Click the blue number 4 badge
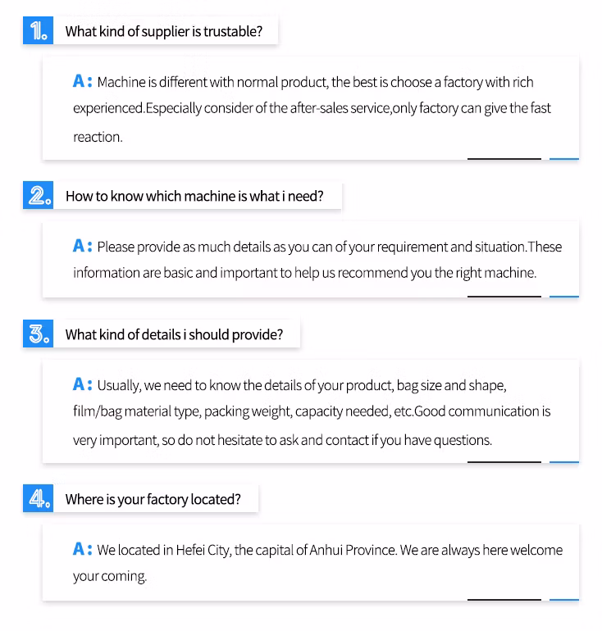This screenshot has width=602, height=631. pyautogui.click(x=38, y=499)
